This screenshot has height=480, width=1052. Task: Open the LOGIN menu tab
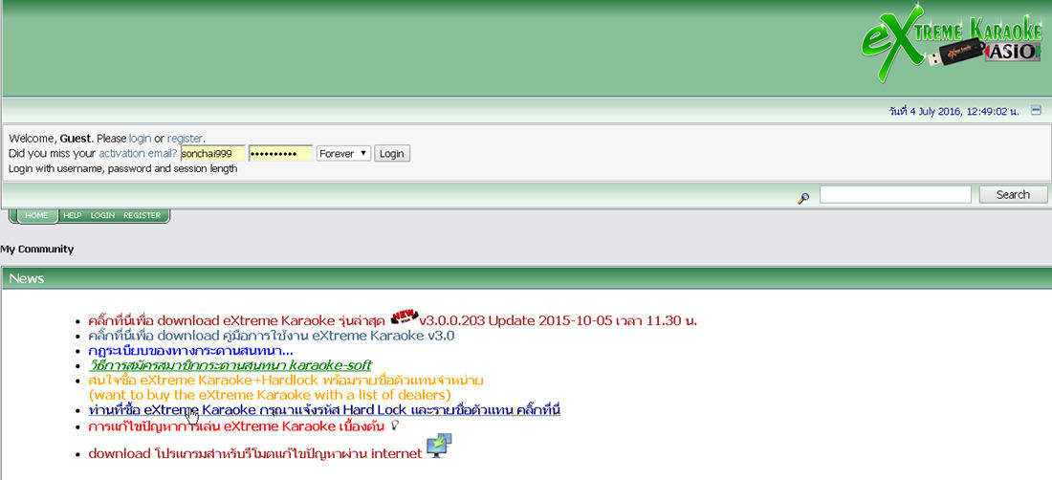coord(102,216)
